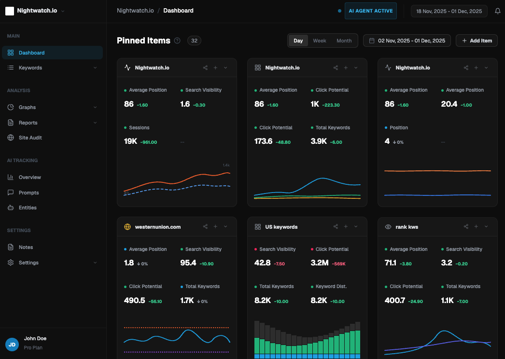The width and height of the screenshot is (505, 359).
Task: Open the dropdown on the first Nightwatch.io card
Action: [225, 68]
